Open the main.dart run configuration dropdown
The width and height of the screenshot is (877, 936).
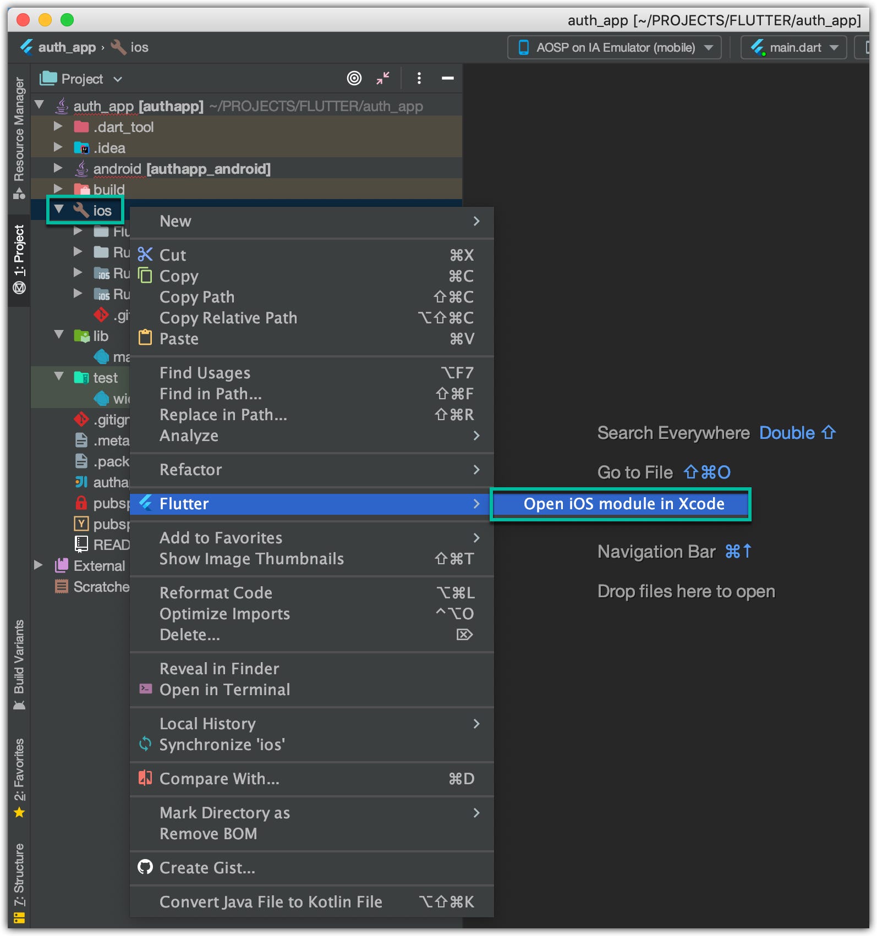[793, 48]
